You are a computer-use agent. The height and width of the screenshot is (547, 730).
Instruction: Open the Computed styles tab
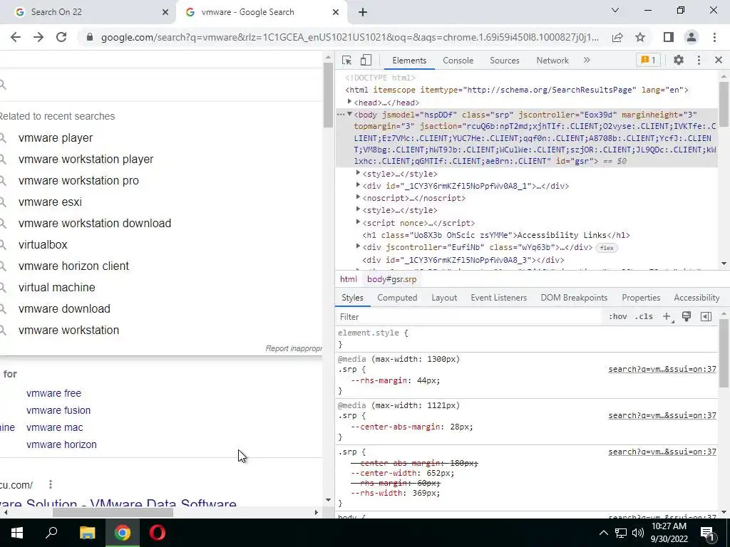pyautogui.click(x=397, y=298)
